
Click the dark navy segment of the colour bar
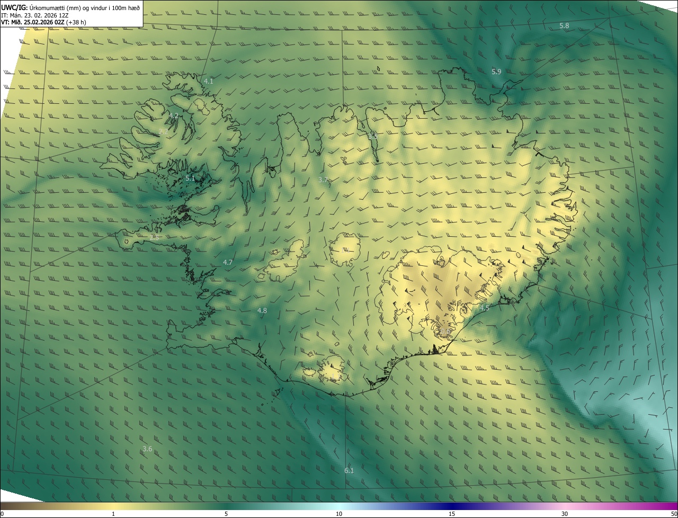pos(452,506)
